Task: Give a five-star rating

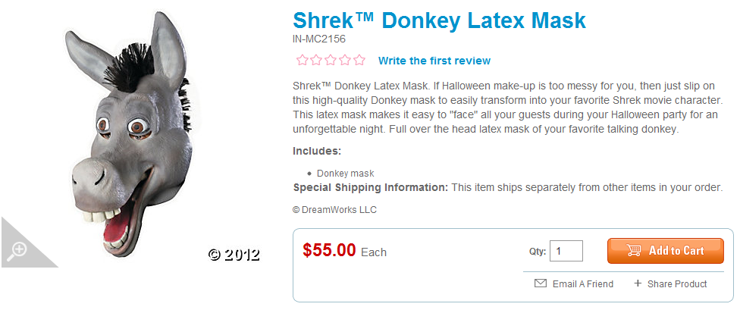Action: pos(359,60)
